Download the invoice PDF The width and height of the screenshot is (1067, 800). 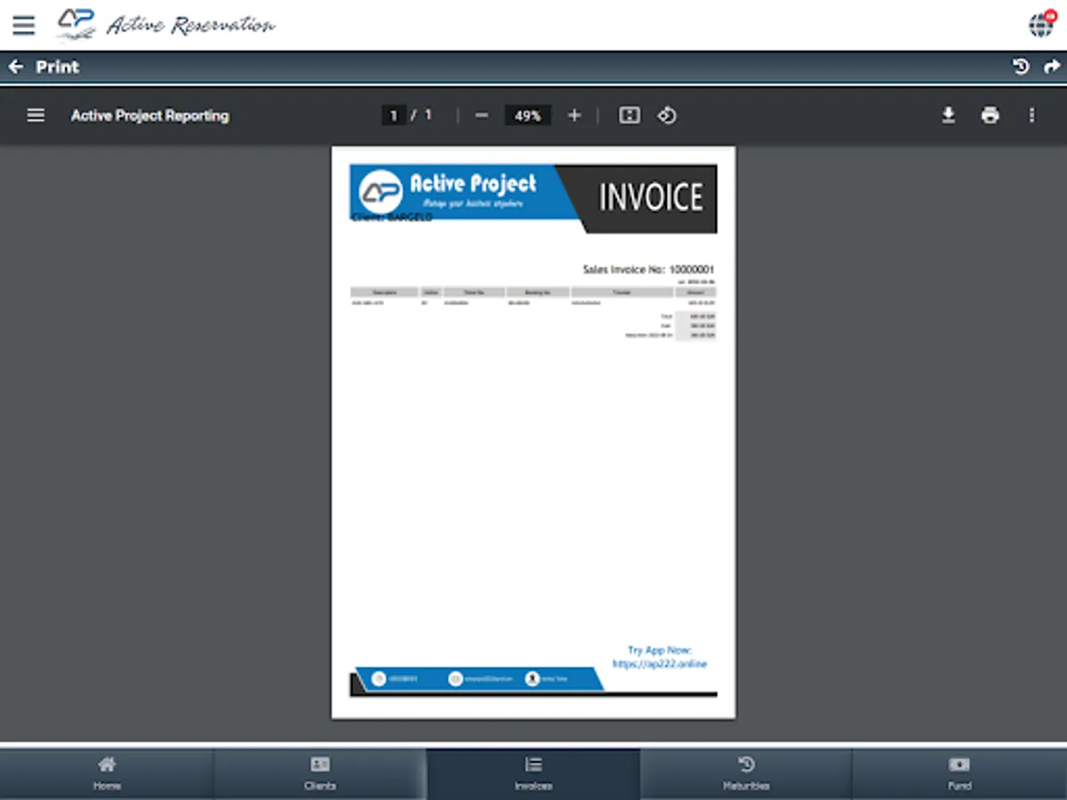pyautogui.click(x=949, y=116)
